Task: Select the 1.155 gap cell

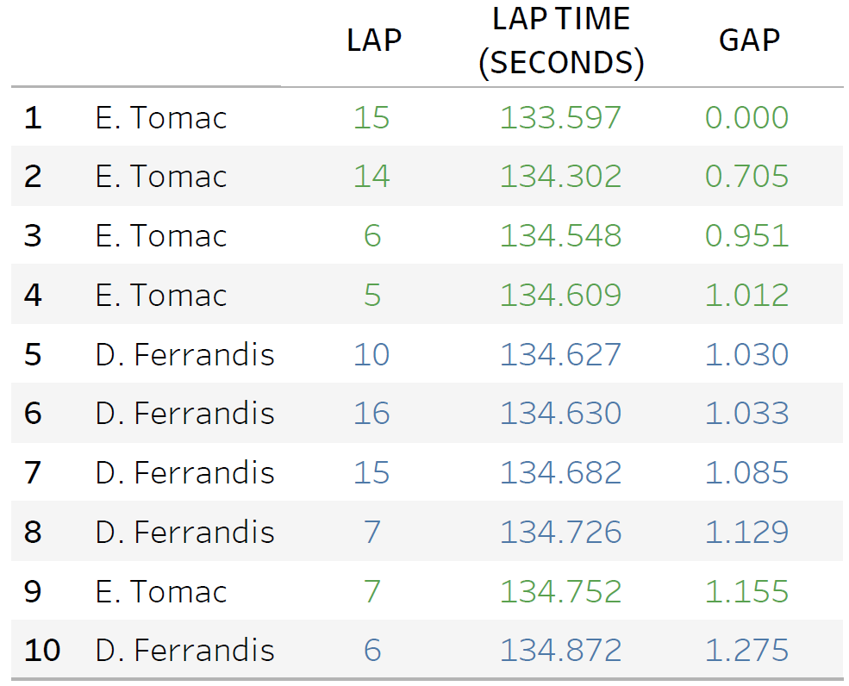Action: pyautogui.click(x=746, y=592)
